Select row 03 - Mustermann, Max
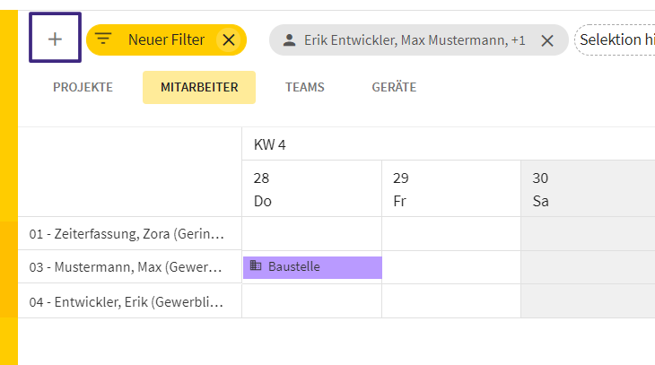Screen dimensions: 655x365 130,267
